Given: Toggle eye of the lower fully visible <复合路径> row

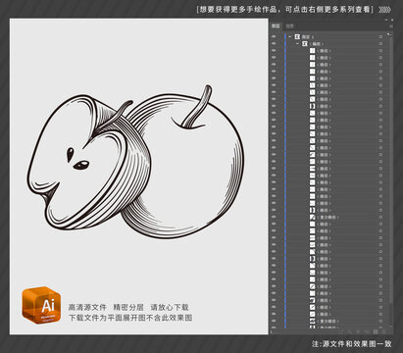Looking at the screenshot, I should [274, 321].
